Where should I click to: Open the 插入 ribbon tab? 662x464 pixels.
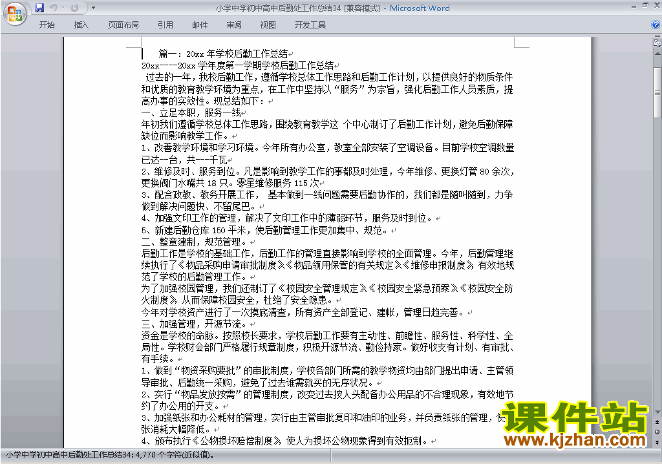click(x=81, y=25)
